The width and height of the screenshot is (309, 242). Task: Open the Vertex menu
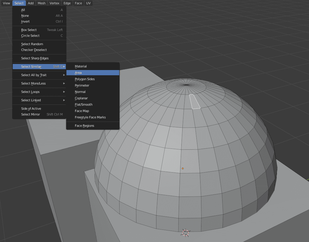(54, 3)
